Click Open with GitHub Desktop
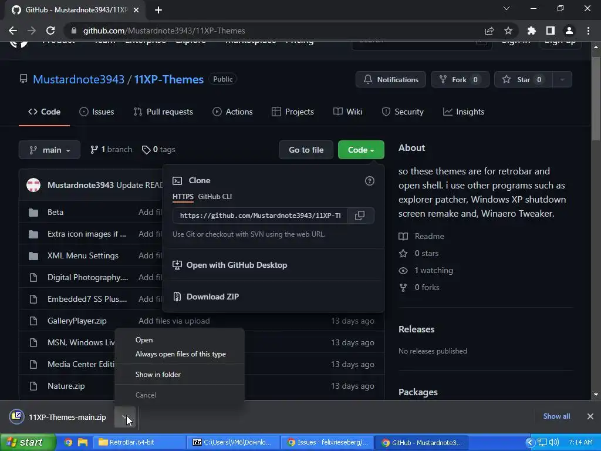The image size is (601, 451). [274, 265]
